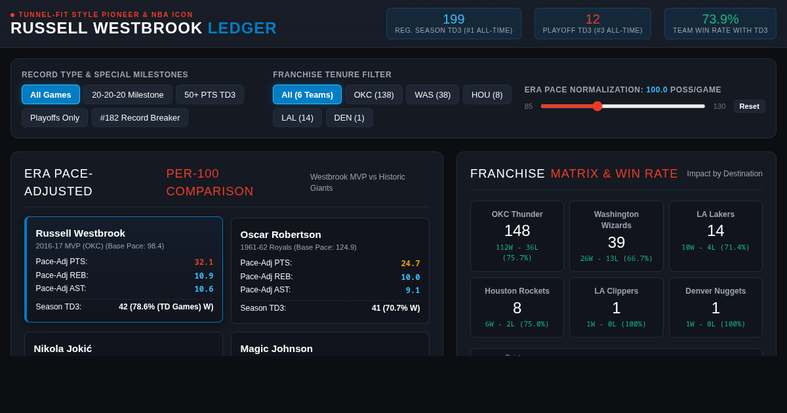Filter franchise to OKC (138)
The image size is (787, 413).
click(374, 94)
